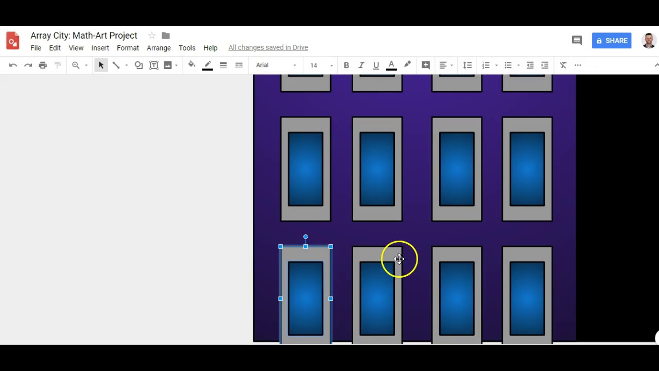Open the View menu

[76, 48]
